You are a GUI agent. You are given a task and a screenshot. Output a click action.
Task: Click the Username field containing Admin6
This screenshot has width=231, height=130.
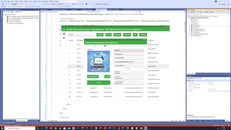(x=129, y=72)
